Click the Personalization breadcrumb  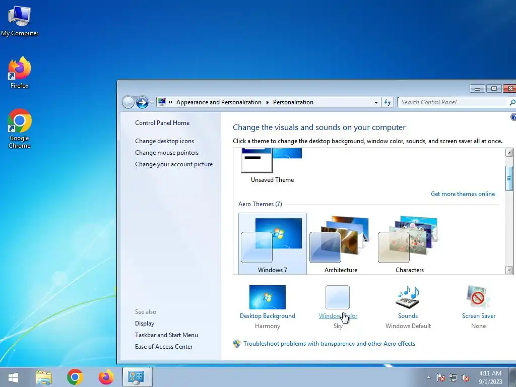tap(293, 102)
